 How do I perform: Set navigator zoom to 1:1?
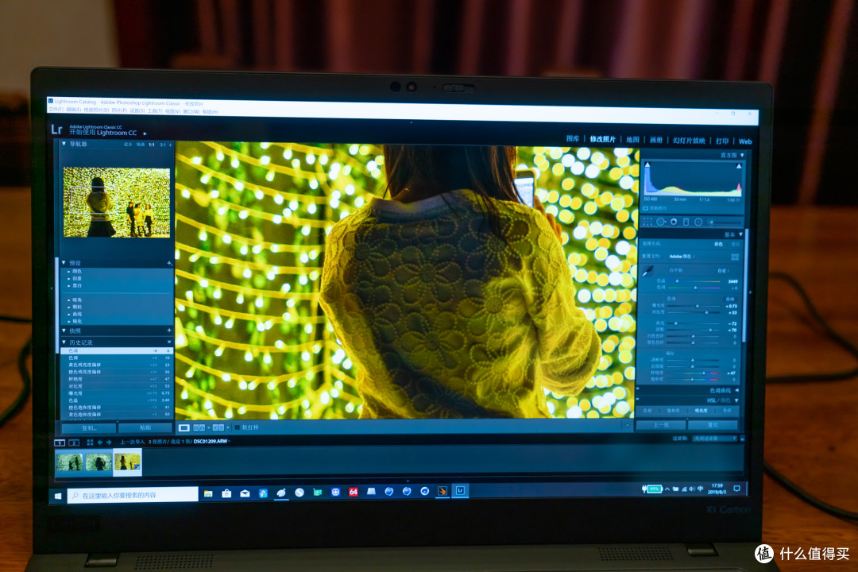point(152,145)
